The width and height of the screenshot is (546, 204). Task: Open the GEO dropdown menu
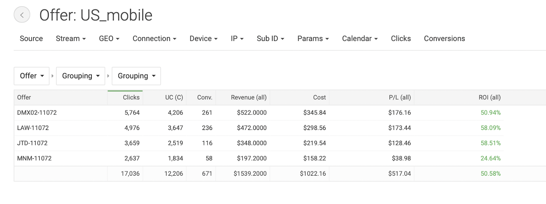point(109,39)
